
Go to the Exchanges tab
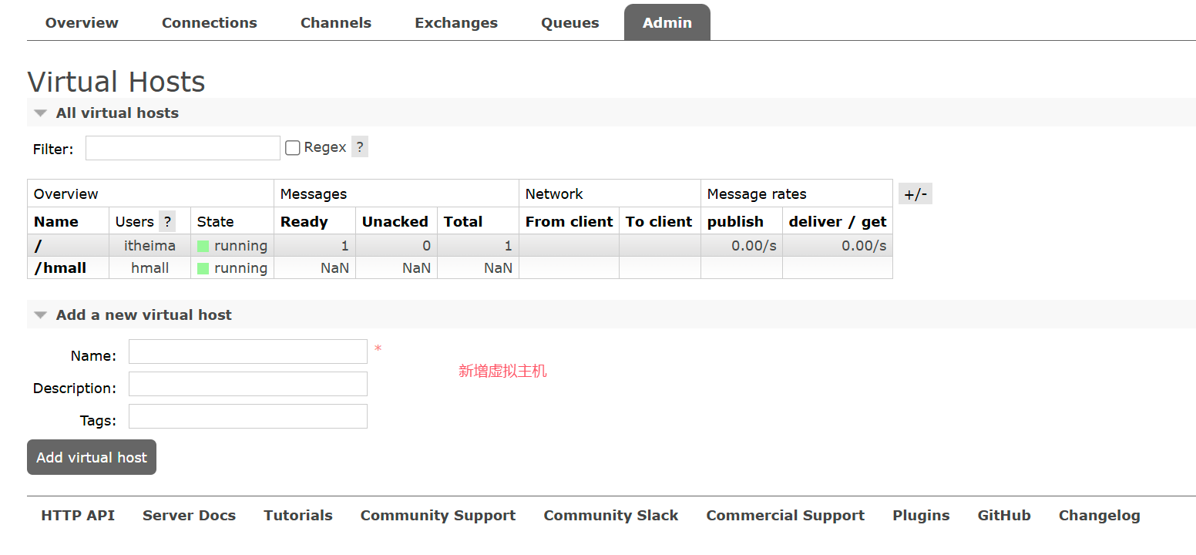[x=456, y=23]
